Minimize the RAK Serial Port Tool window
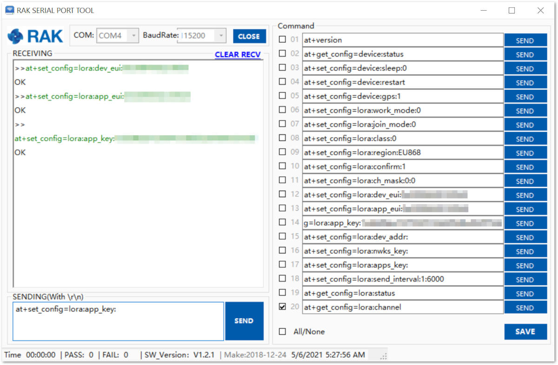 click(x=483, y=10)
